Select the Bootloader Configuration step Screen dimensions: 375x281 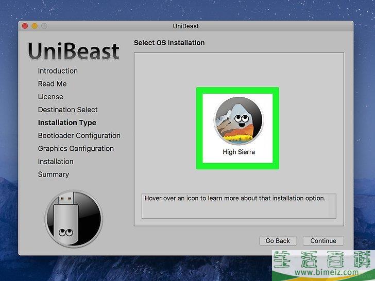pyautogui.click(x=79, y=135)
